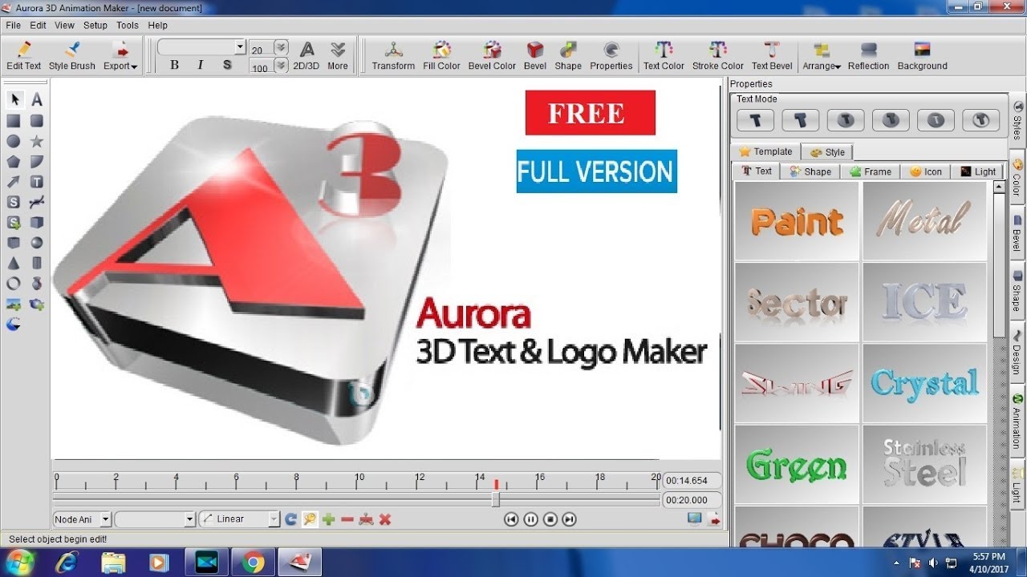Open the Setup menu
This screenshot has width=1027, height=577.
click(95, 25)
